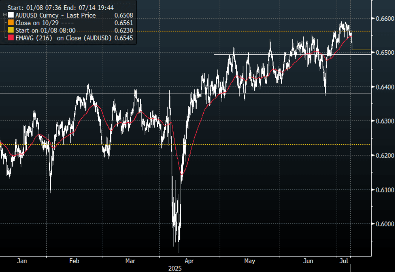Click the red EMAVG (216) swatch
This screenshot has width=395, height=272.
click(x=11, y=38)
